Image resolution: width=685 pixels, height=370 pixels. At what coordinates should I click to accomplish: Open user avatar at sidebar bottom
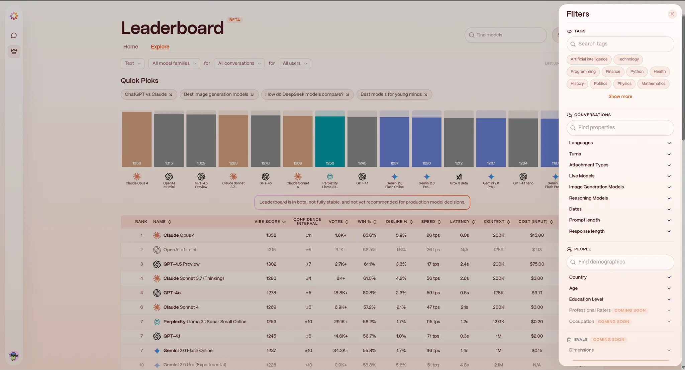coord(14,356)
